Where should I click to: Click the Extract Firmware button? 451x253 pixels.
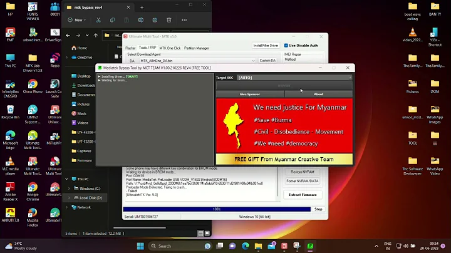303,195
